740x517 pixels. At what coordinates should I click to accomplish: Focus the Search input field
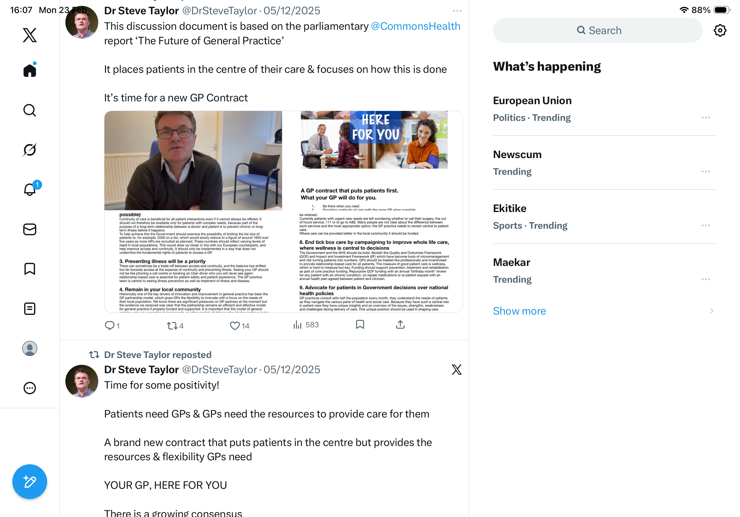598,30
